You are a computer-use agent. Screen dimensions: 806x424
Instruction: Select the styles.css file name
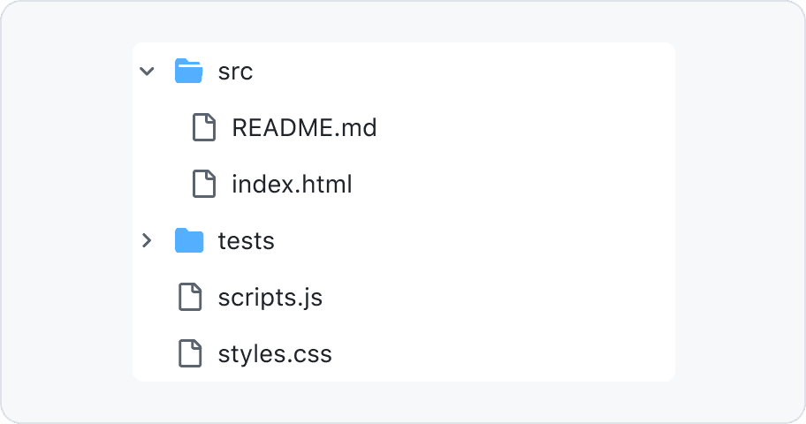pyautogui.click(x=275, y=354)
